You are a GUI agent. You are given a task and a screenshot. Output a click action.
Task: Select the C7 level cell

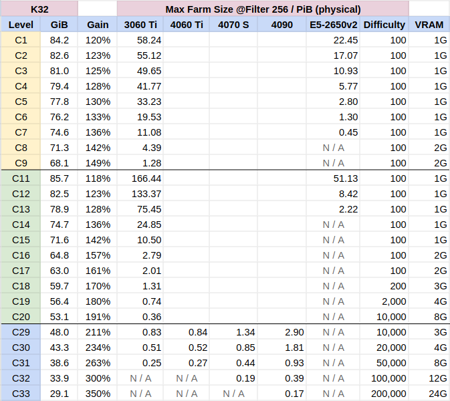tap(21, 132)
